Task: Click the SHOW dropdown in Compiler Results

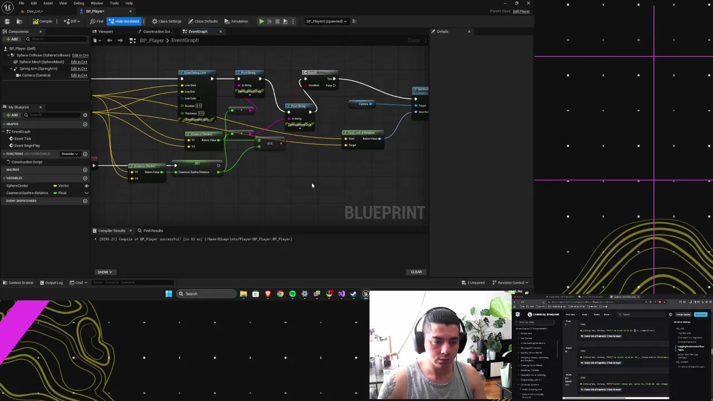Action: pyautogui.click(x=105, y=272)
